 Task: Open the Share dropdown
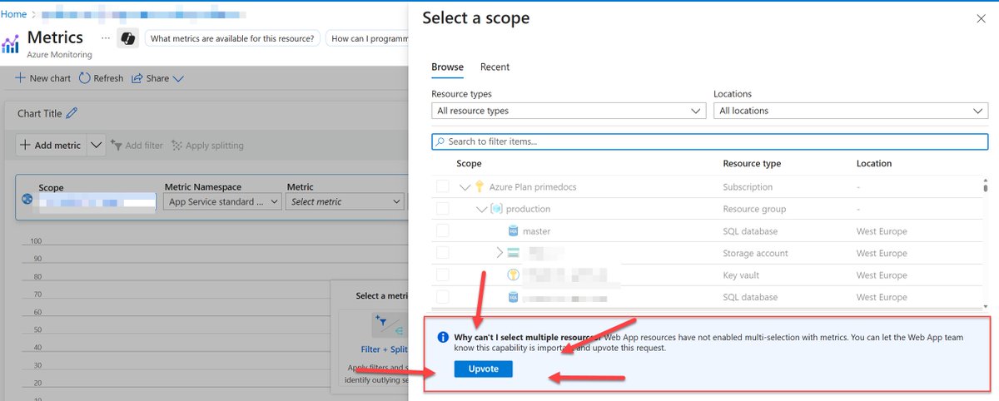click(x=157, y=78)
